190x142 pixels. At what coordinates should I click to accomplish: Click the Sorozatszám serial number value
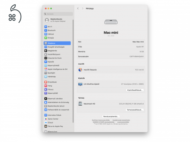pyautogui.click(x=137, y=57)
